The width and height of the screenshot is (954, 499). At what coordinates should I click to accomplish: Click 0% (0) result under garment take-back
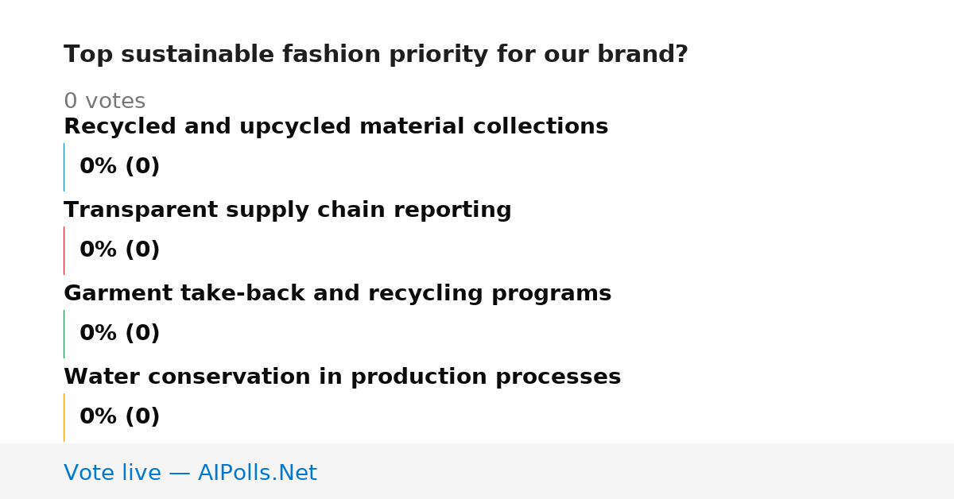119,334
